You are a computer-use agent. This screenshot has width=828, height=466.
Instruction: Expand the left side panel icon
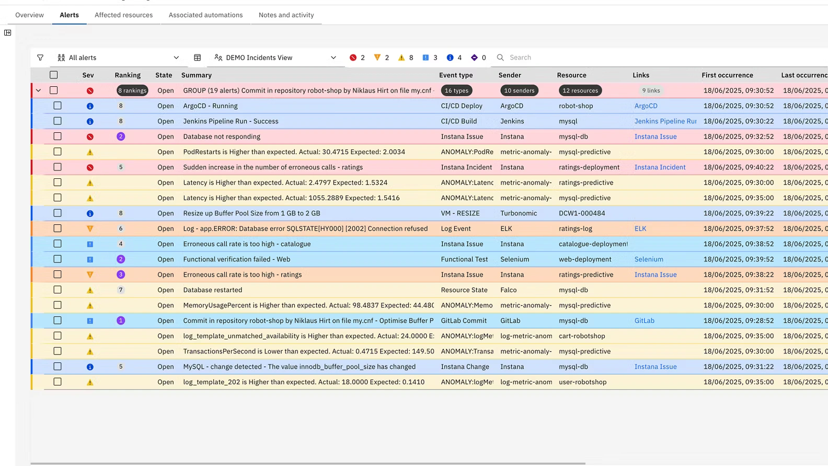8,32
